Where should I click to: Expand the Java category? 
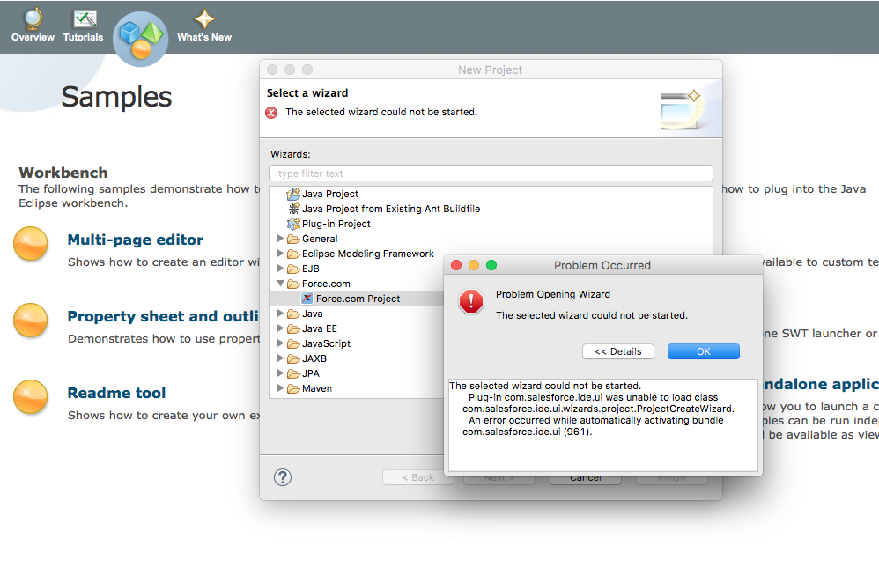click(x=280, y=313)
